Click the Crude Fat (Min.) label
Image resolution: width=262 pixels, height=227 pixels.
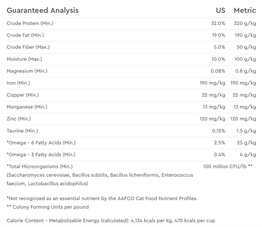coord(25,35)
